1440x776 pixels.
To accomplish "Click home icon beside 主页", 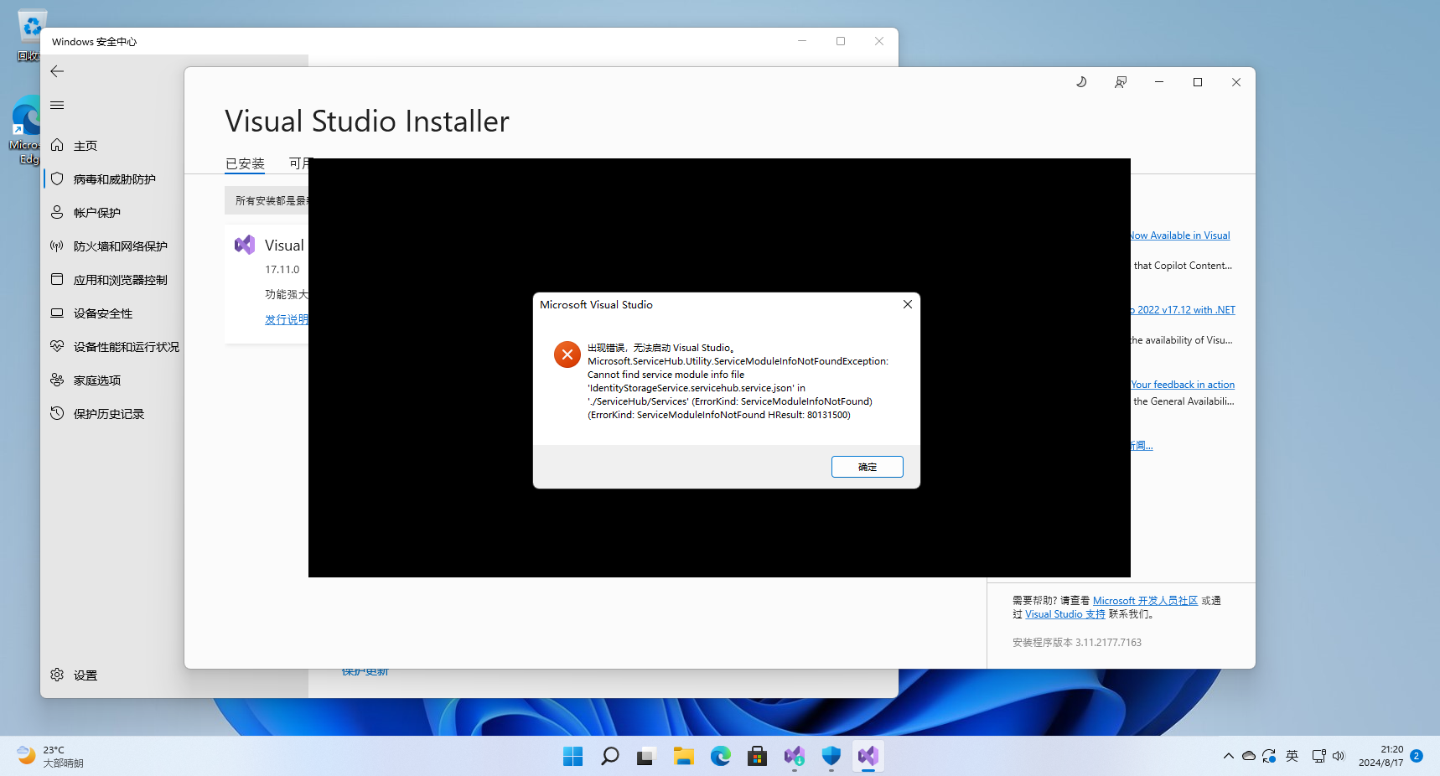I will [x=57, y=145].
